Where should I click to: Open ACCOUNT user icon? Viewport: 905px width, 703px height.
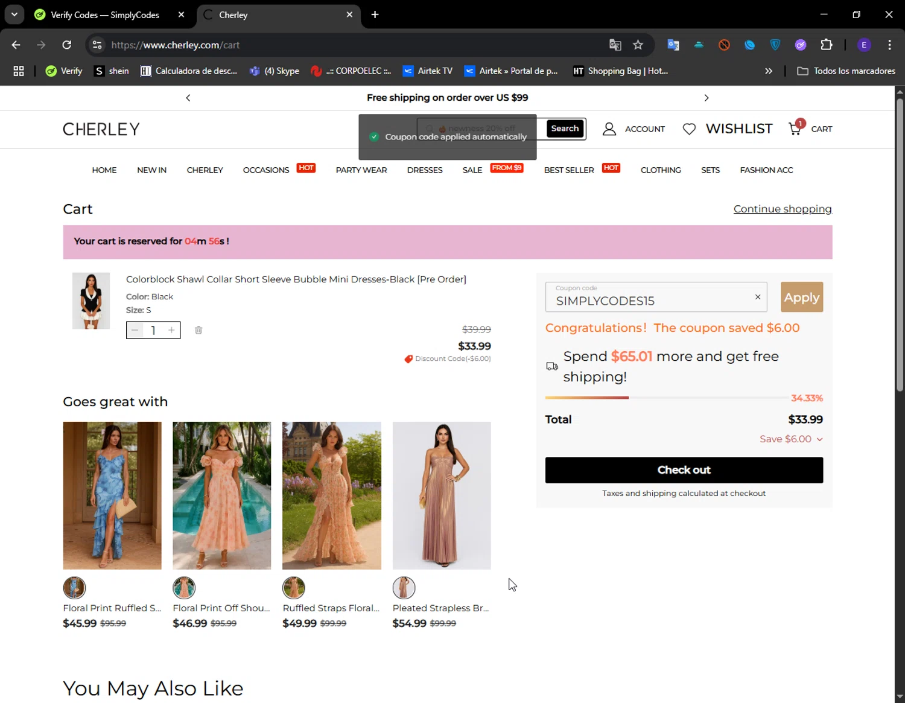coord(609,129)
